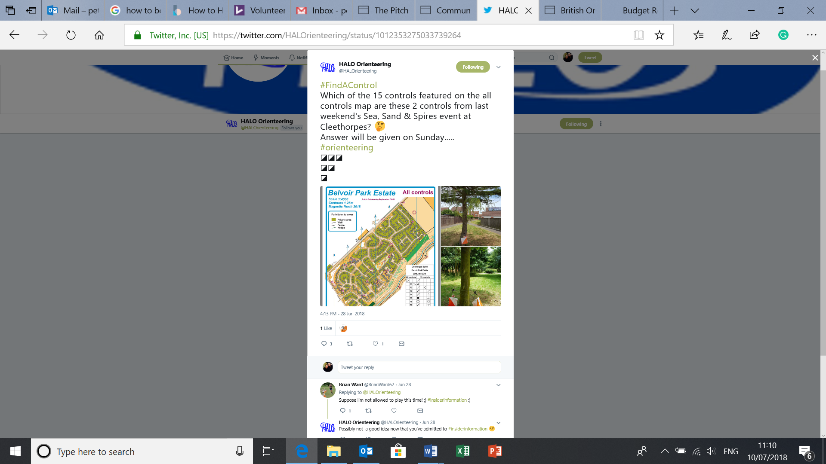Reply to the HALO Orienteering tweet
Image resolution: width=826 pixels, height=464 pixels.
pos(324,344)
